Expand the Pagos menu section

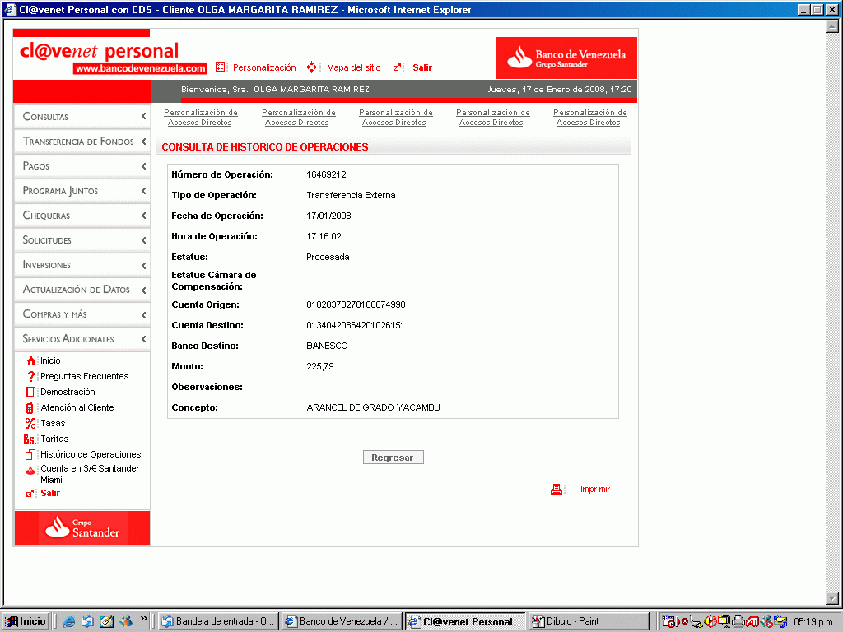(82, 166)
